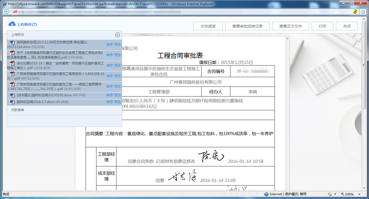Close the 上传附件 popup panel
369x199 pixels.
118,35
